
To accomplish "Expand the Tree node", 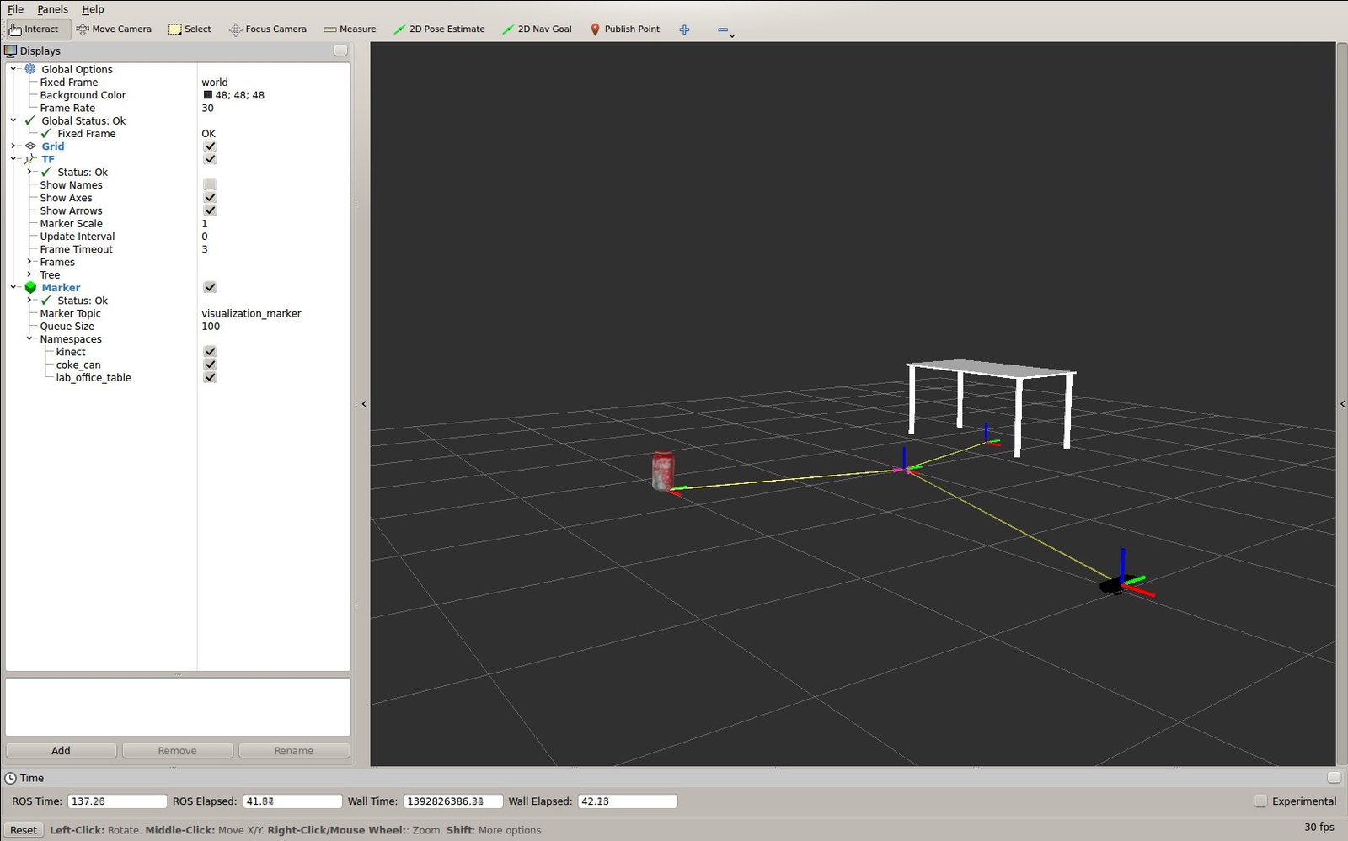I will [x=29, y=275].
